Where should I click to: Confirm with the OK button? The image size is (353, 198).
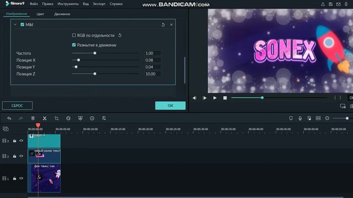pyautogui.click(x=170, y=106)
